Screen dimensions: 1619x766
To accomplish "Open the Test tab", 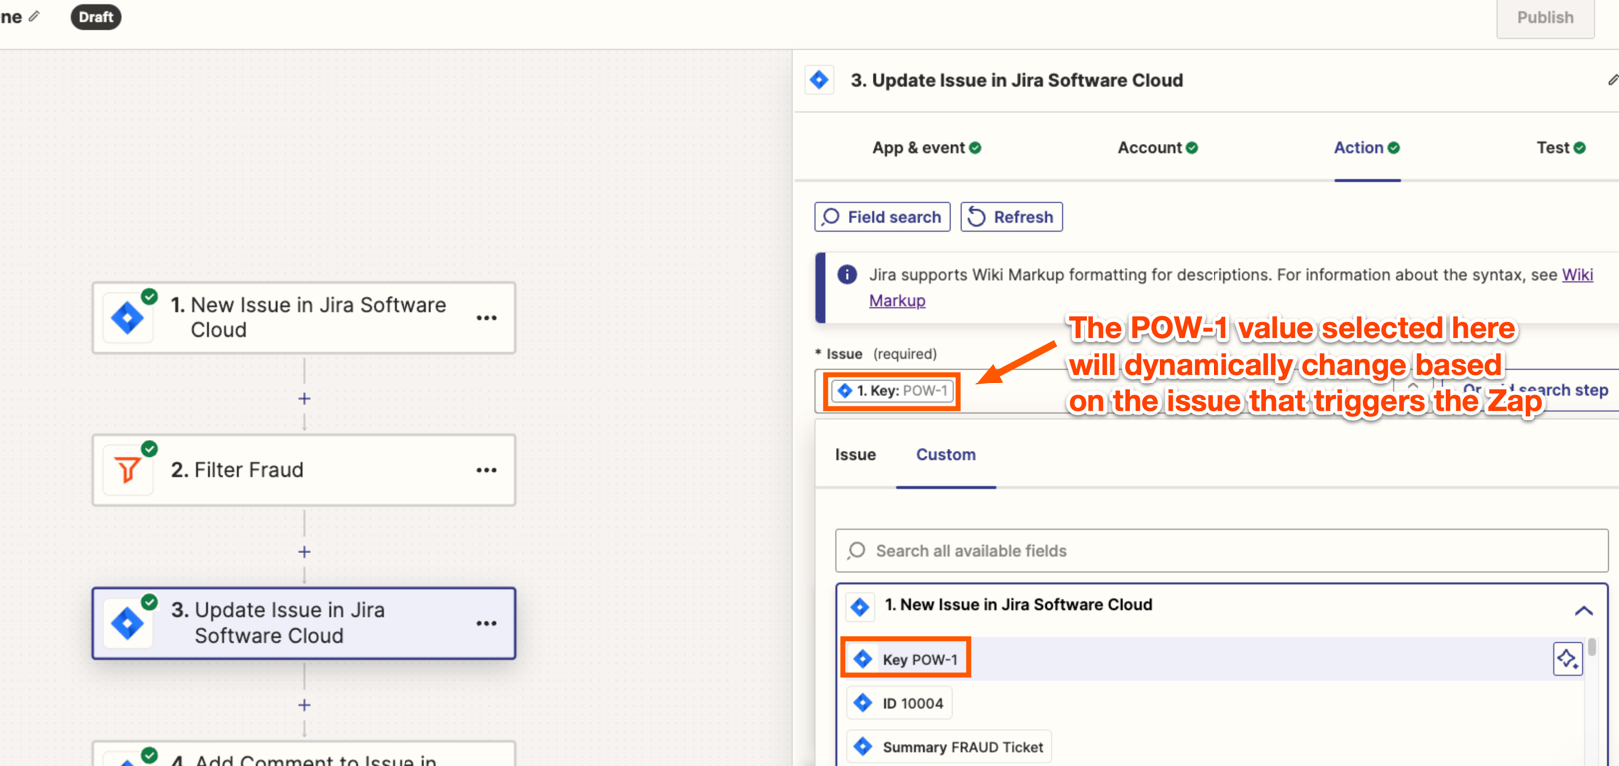I will click(x=1560, y=147).
